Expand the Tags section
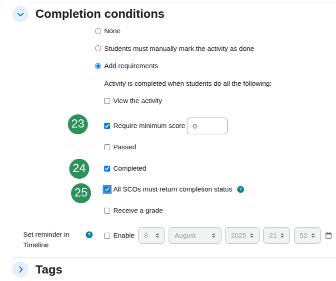Image resolution: width=336 pixels, height=281 pixels. (20, 270)
